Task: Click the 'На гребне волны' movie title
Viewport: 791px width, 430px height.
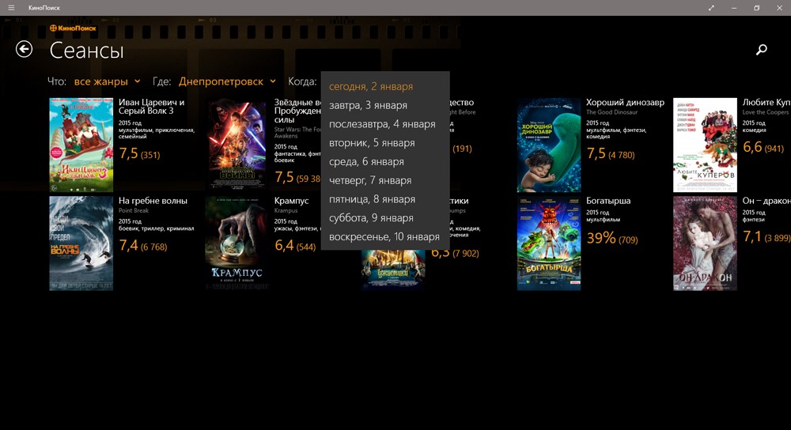Action: click(x=153, y=201)
